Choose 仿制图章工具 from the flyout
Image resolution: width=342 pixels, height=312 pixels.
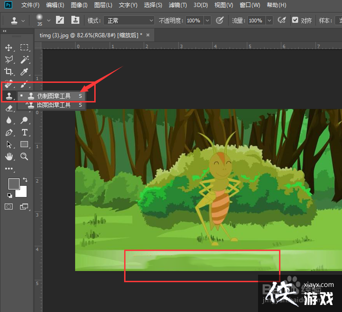point(54,96)
